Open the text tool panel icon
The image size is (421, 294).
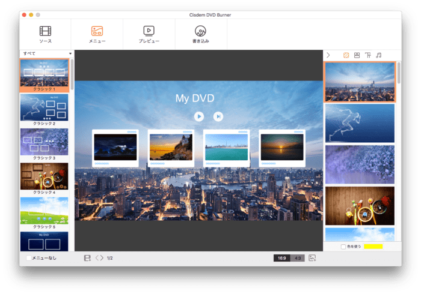[367, 55]
